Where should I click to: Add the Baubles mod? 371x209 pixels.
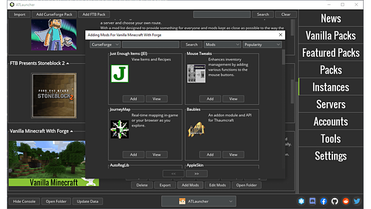click(210, 155)
